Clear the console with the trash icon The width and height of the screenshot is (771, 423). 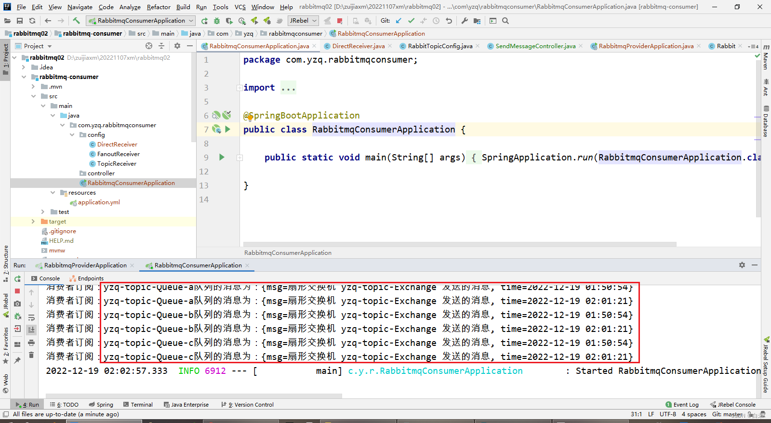[31, 355]
